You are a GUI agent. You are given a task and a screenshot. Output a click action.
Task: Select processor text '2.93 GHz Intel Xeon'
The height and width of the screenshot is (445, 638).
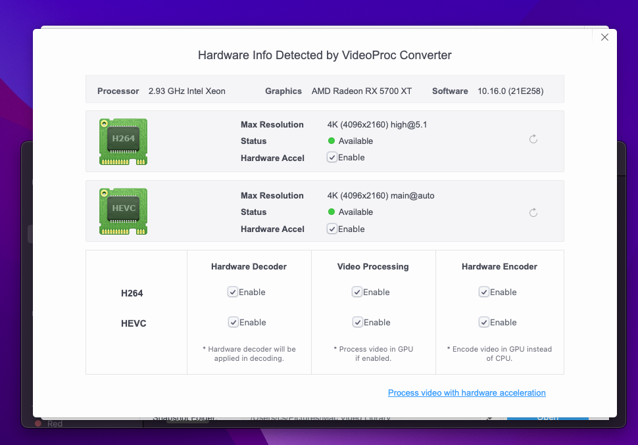pyautogui.click(x=187, y=91)
